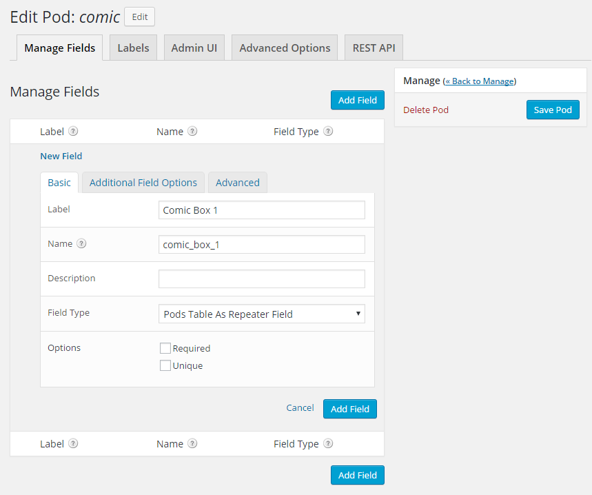The height and width of the screenshot is (495, 592).
Task: Click help icon next to Name input label
Action: (81, 243)
